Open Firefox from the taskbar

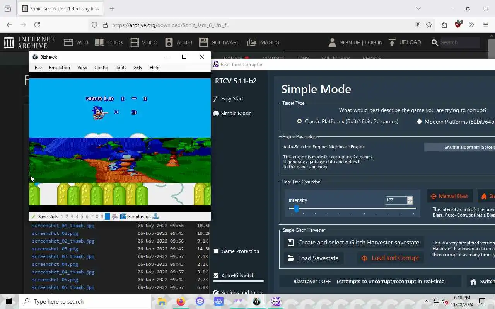pos(181,301)
